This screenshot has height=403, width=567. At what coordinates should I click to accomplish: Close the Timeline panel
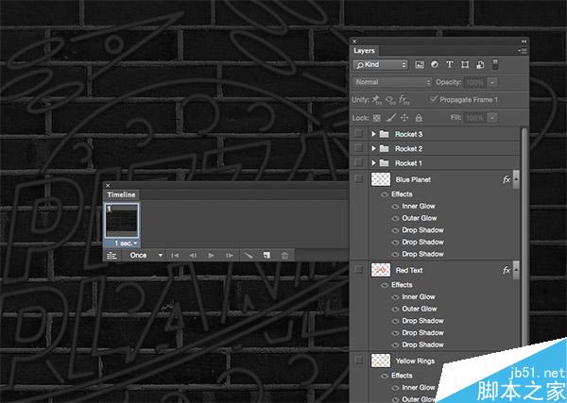click(x=108, y=186)
